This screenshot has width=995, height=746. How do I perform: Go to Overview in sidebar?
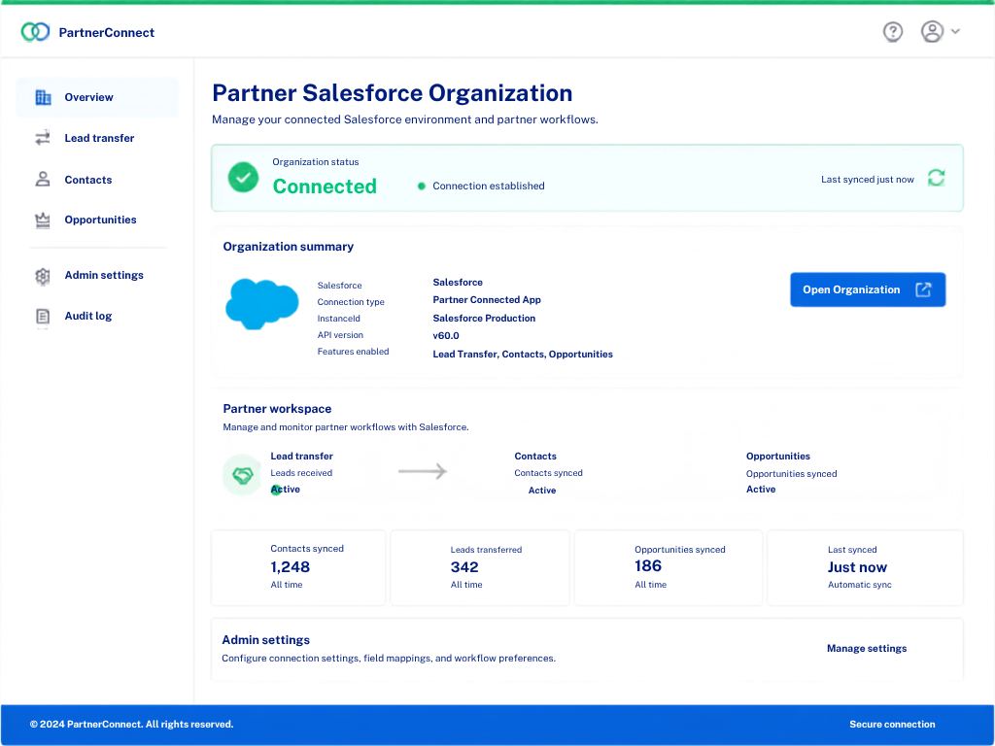97,97
